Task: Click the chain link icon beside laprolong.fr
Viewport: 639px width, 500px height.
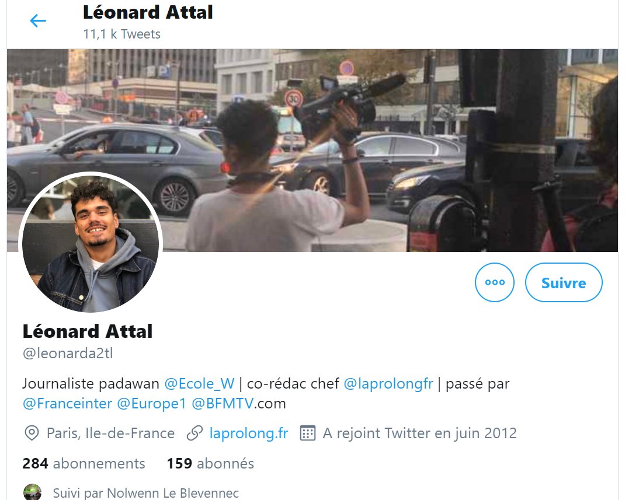Action: tap(195, 433)
